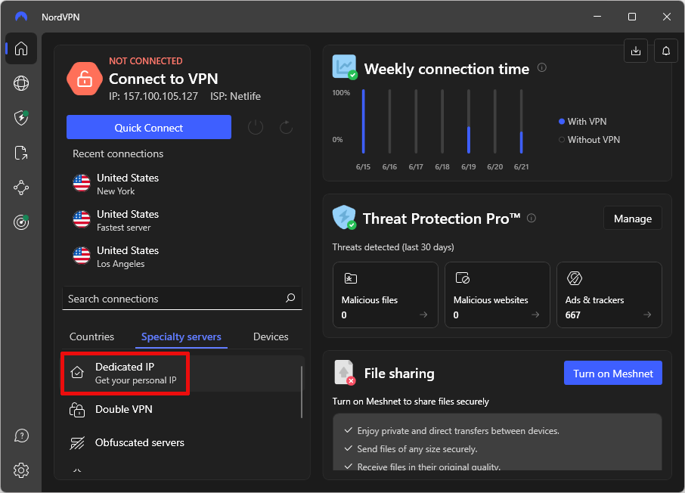This screenshot has height=493, width=685.
Task: Click the Malicious websites blocked icon
Action: (x=462, y=278)
